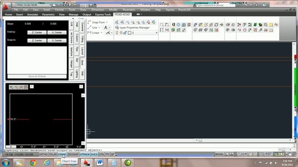Click the Snap From corner icon

[89, 22]
